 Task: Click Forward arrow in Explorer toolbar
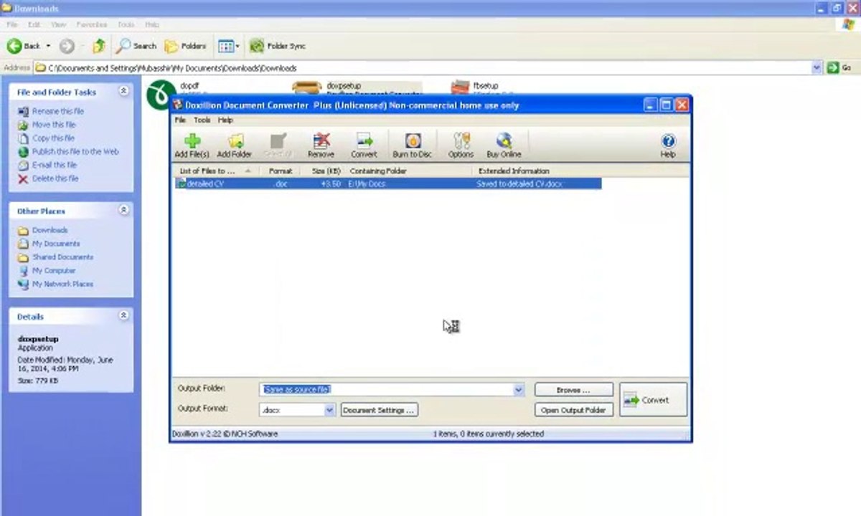(x=67, y=46)
